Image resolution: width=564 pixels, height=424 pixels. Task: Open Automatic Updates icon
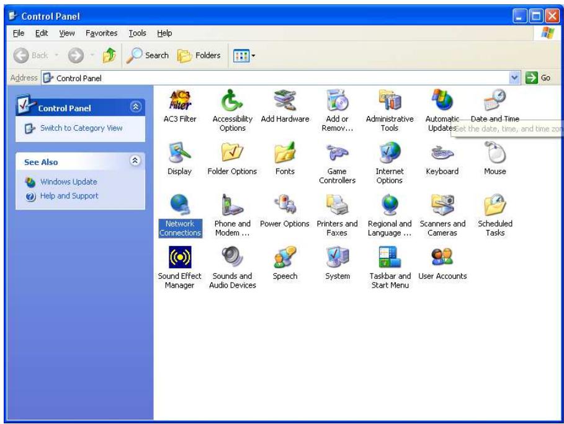(442, 100)
